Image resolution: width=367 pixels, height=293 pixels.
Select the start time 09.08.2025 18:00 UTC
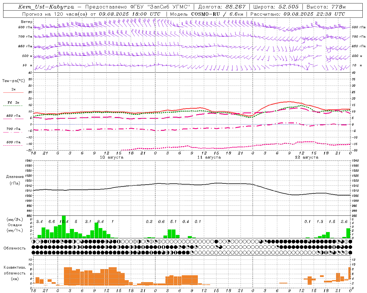tap(130, 14)
